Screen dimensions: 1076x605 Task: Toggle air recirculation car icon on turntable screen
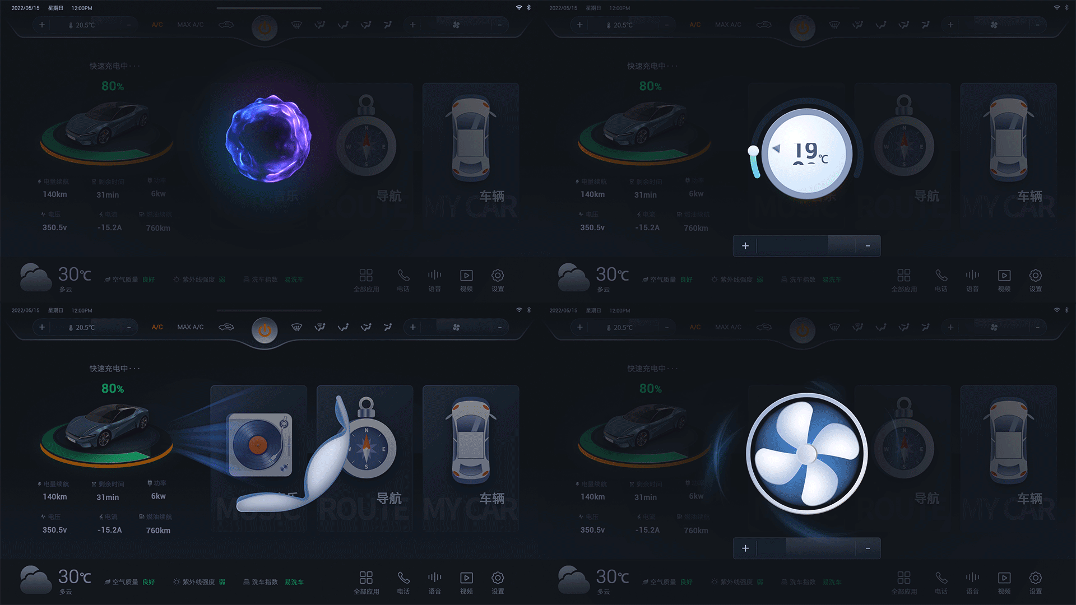point(226,327)
